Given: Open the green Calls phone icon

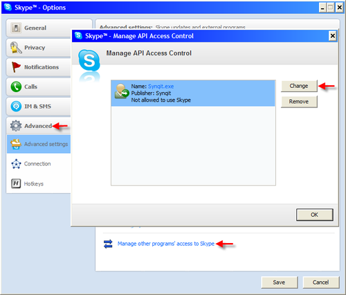Looking at the screenshot, I should click(16, 87).
